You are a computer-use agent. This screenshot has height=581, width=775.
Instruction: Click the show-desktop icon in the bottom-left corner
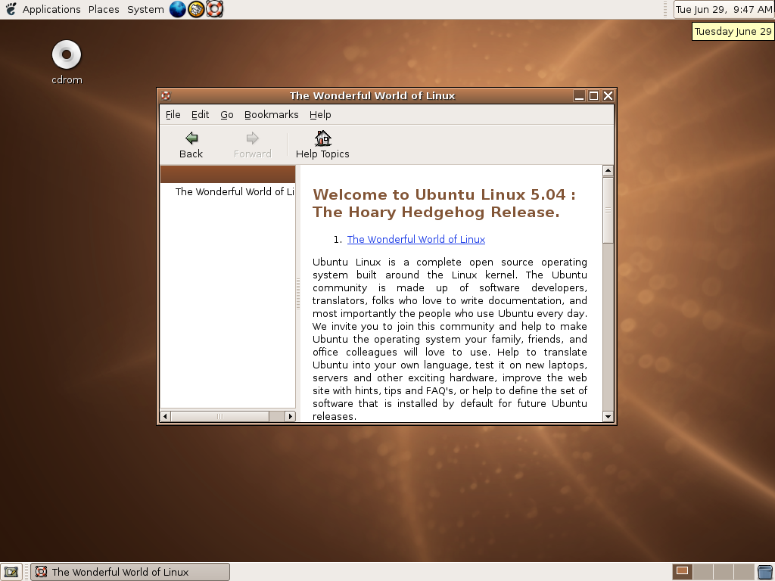pyautogui.click(x=11, y=572)
